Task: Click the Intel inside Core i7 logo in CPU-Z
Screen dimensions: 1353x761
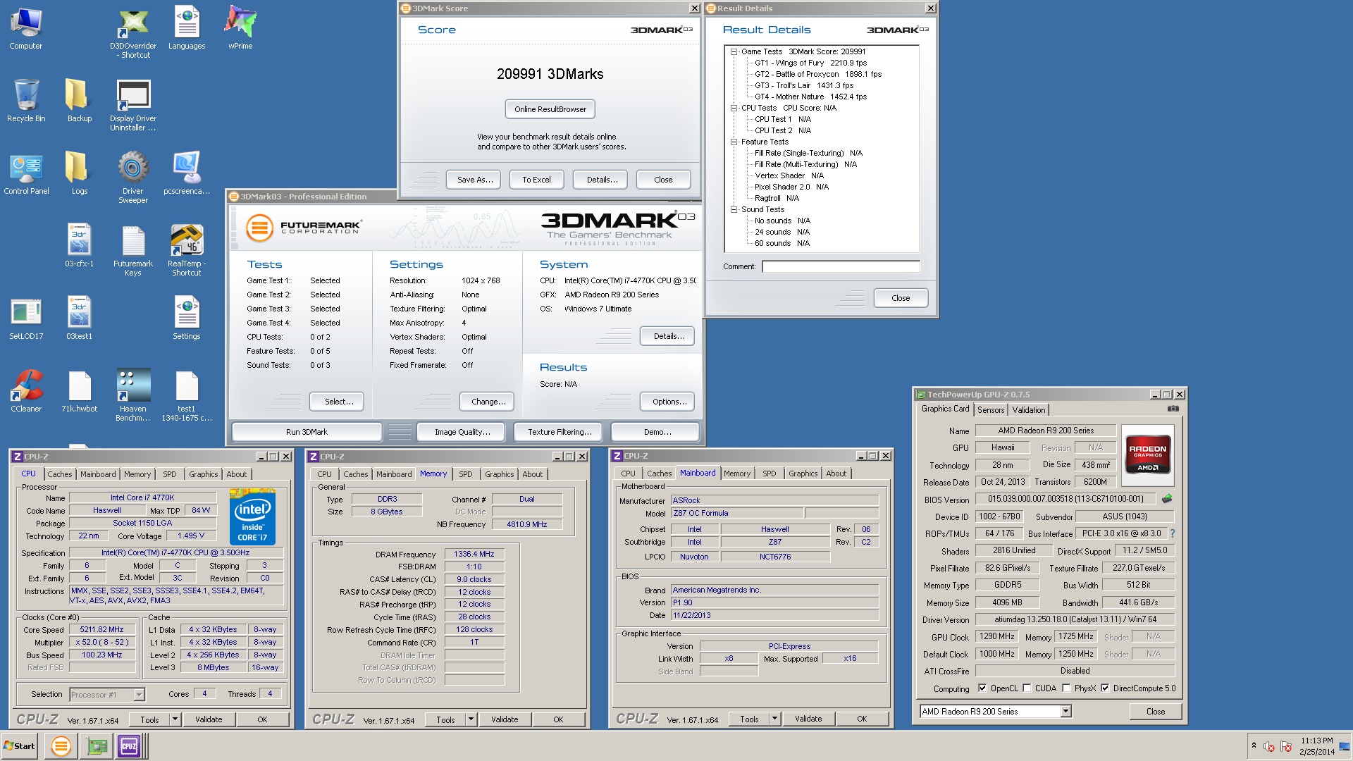Action: point(252,516)
